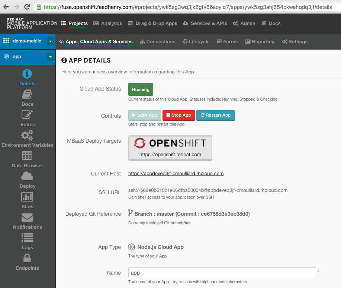This screenshot has height=288, width=341.
Task: Reload the page with refresh icon
Action: pos(27,7)
